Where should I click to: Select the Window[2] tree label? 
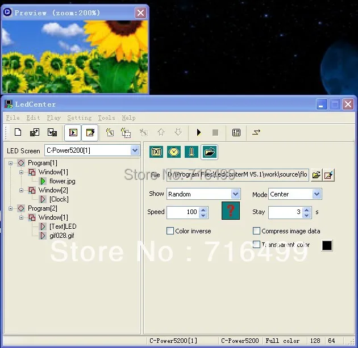pos(53,190)
